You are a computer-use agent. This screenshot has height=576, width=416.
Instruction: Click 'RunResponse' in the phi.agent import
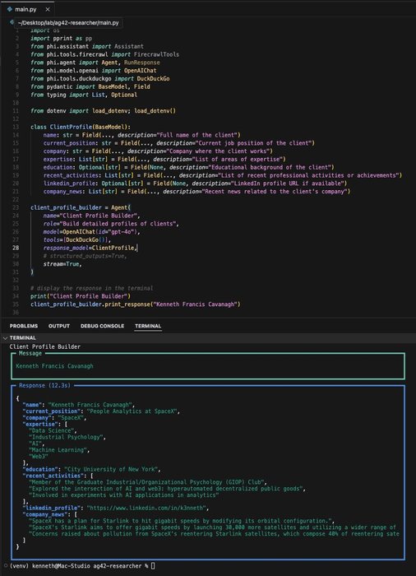[141, 63]
